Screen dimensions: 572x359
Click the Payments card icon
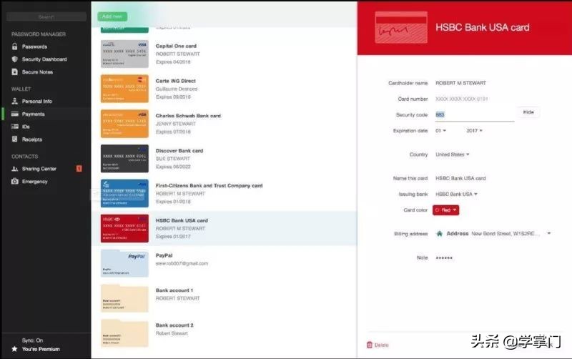click(x=14, y=114)
